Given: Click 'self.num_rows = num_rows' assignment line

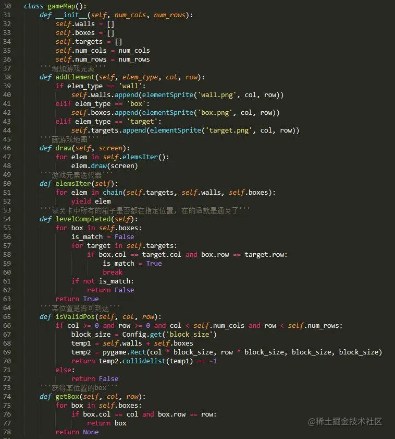Looking at the screenshot, I should [103, 60].
